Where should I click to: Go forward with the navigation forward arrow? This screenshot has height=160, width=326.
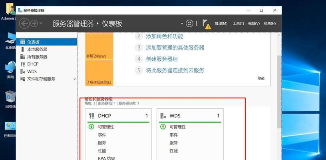34,23
